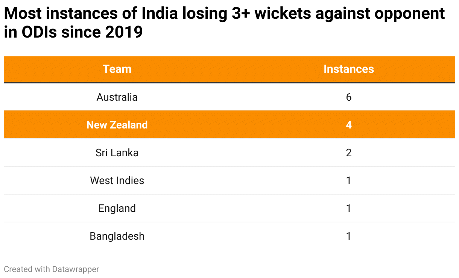Select the Australia team cell
The height and width of the screenshot is (278, 459).
point(117,97)
